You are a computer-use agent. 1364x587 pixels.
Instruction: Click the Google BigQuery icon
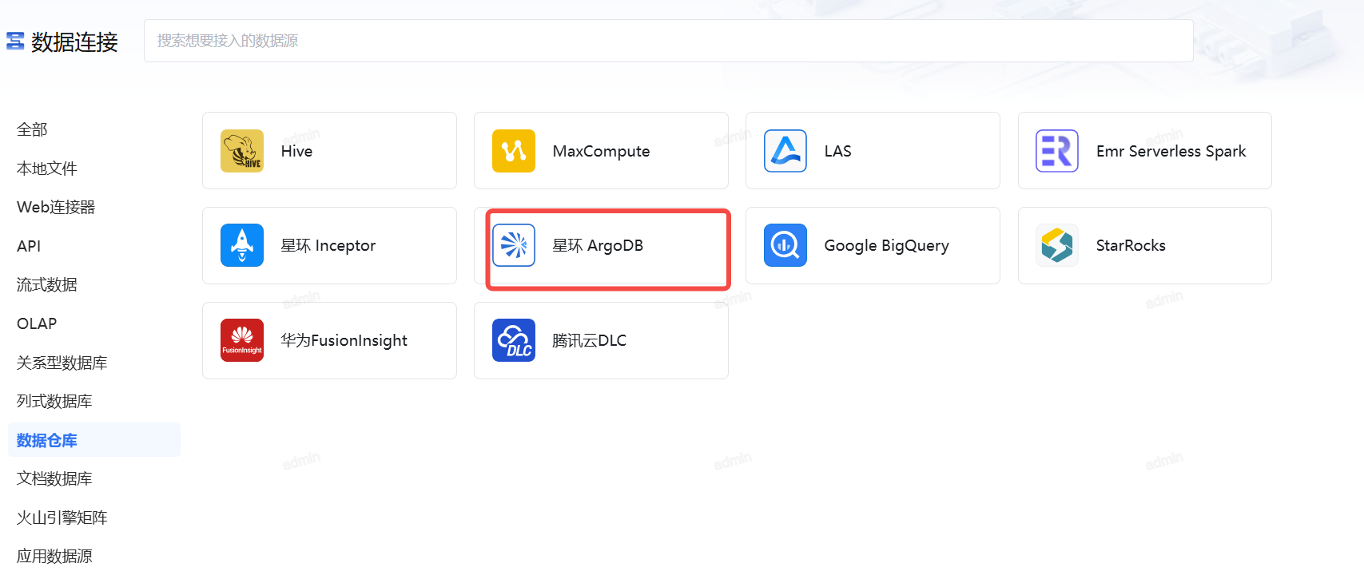click(785, 245)
